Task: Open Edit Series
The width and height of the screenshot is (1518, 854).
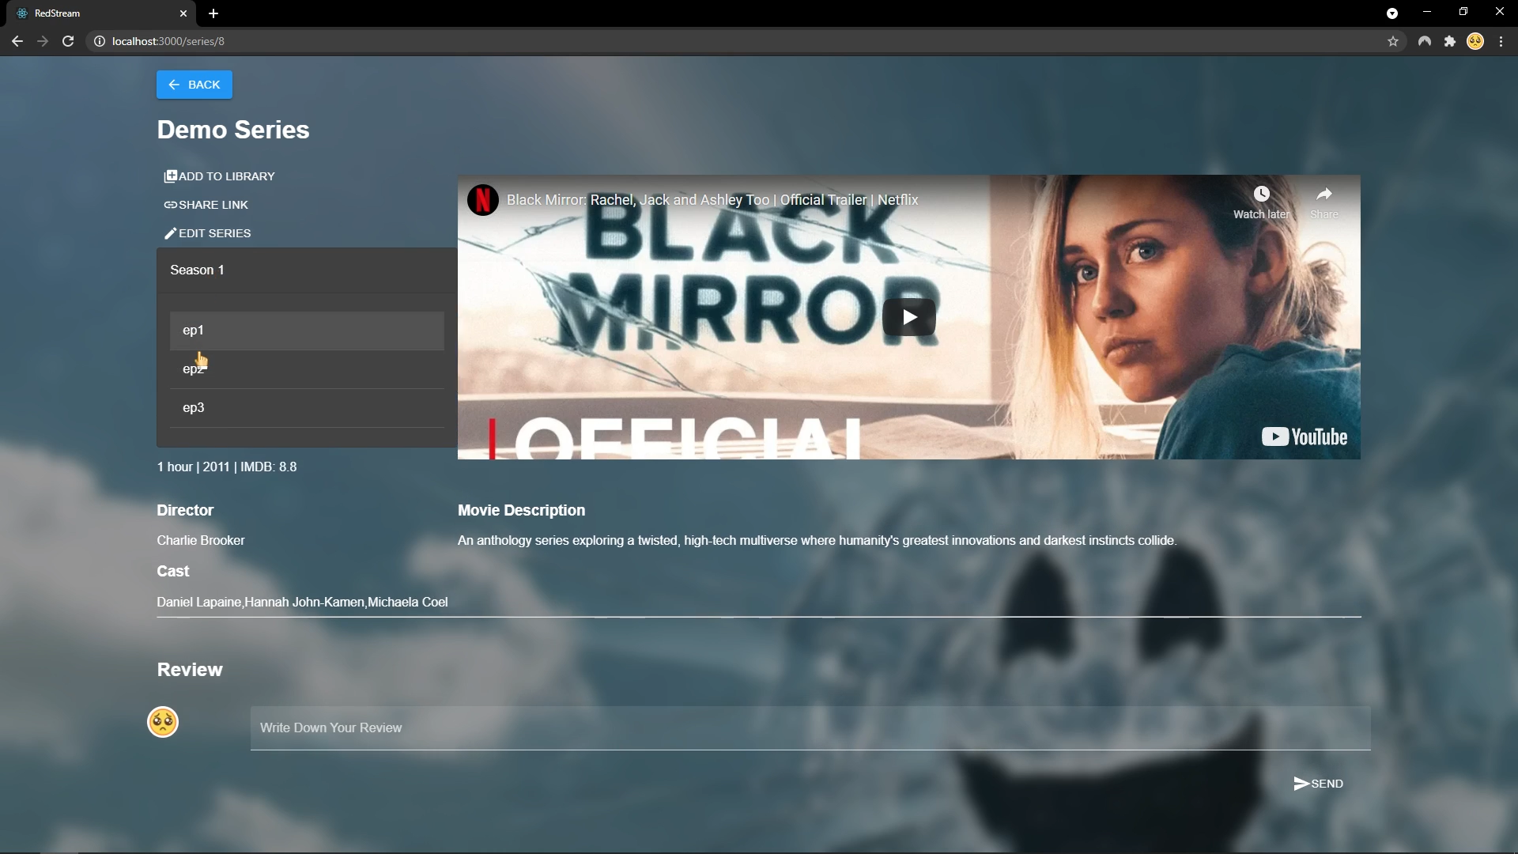Action: [207, 233]
